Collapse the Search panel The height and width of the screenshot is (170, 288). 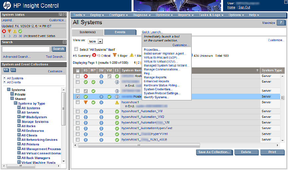[65, 42]
